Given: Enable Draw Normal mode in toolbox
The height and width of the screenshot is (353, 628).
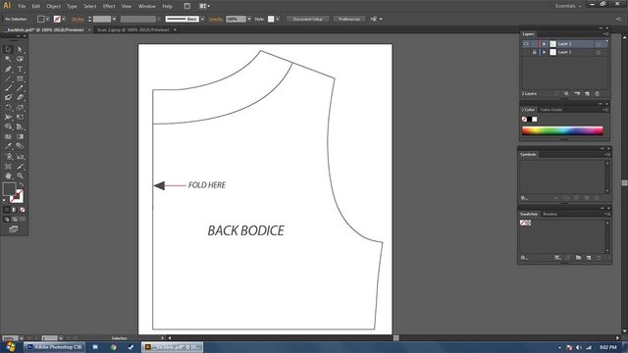Looking at the screenshot, I should click(x=7, y=220).
